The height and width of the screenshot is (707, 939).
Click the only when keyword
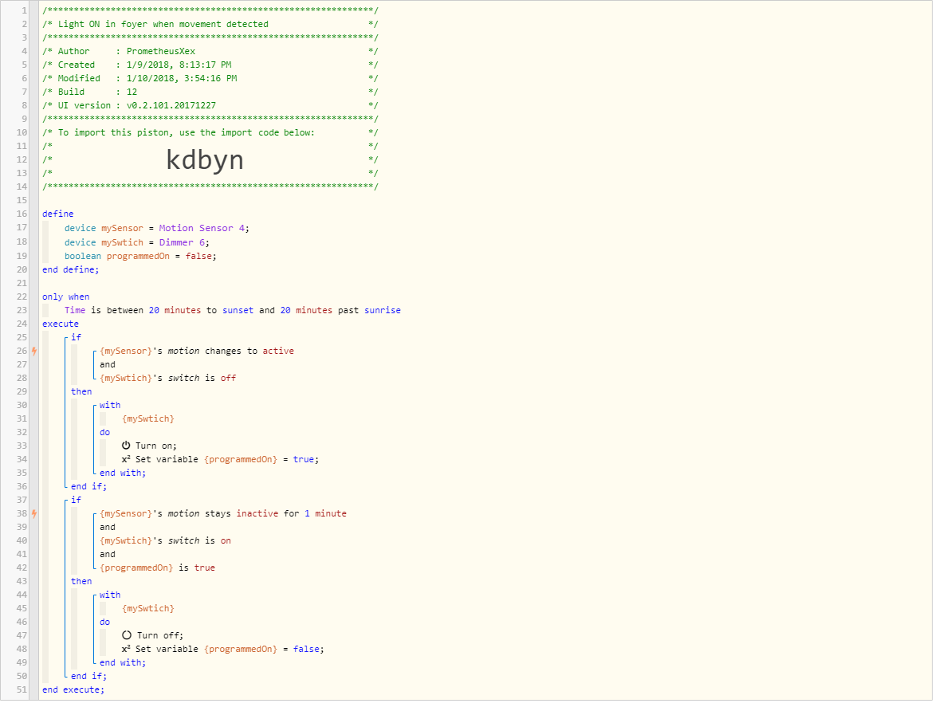tap(66, 297)
